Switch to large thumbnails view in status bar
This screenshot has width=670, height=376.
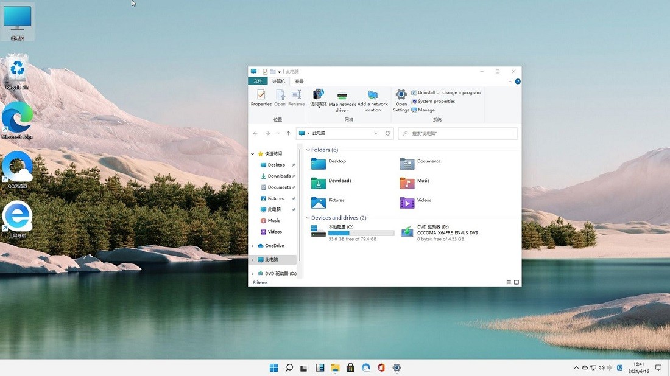[x=516, y=282]
